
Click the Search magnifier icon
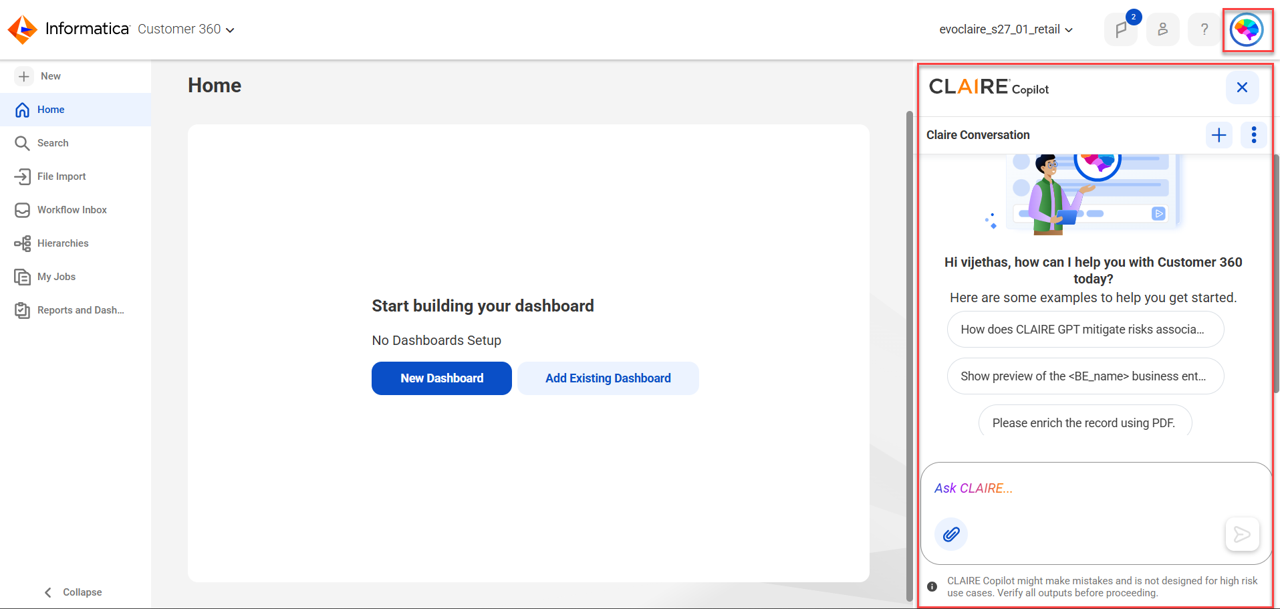click(22, 143)
